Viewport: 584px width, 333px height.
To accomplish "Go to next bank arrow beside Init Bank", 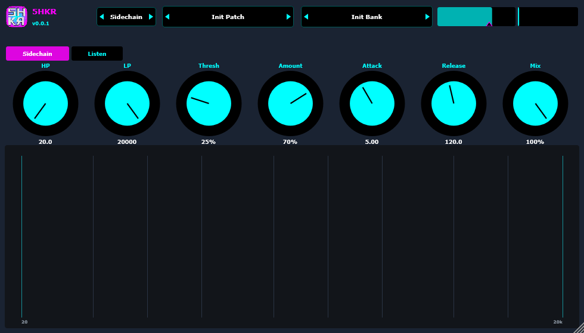I will [427, 17].
